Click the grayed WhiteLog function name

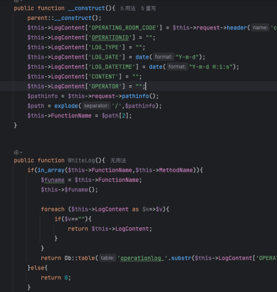(81, 161)
